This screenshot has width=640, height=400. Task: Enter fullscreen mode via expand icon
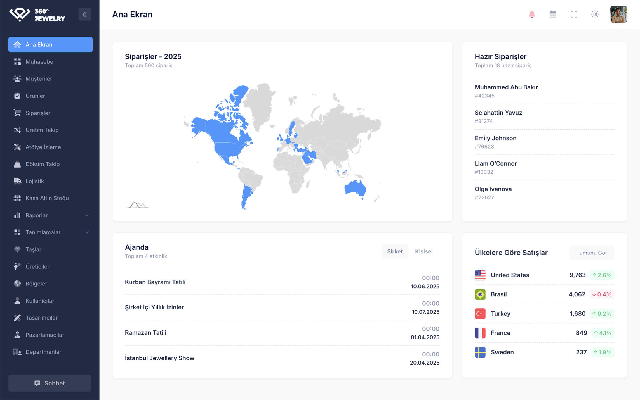[x=574, y=14]
